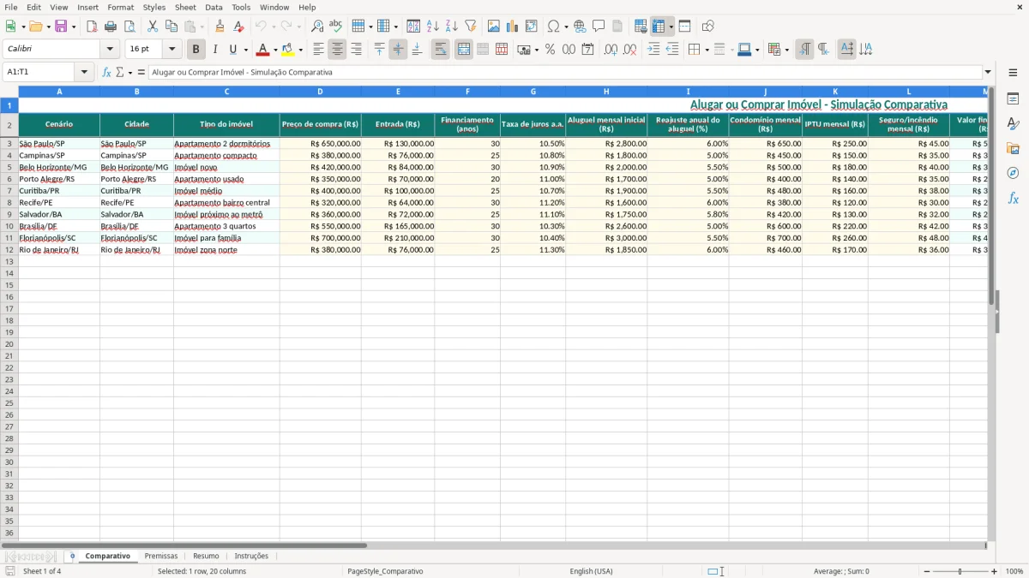Toggle Bold formatting
The image size is (1029, 578).
(x=196, y=50)
